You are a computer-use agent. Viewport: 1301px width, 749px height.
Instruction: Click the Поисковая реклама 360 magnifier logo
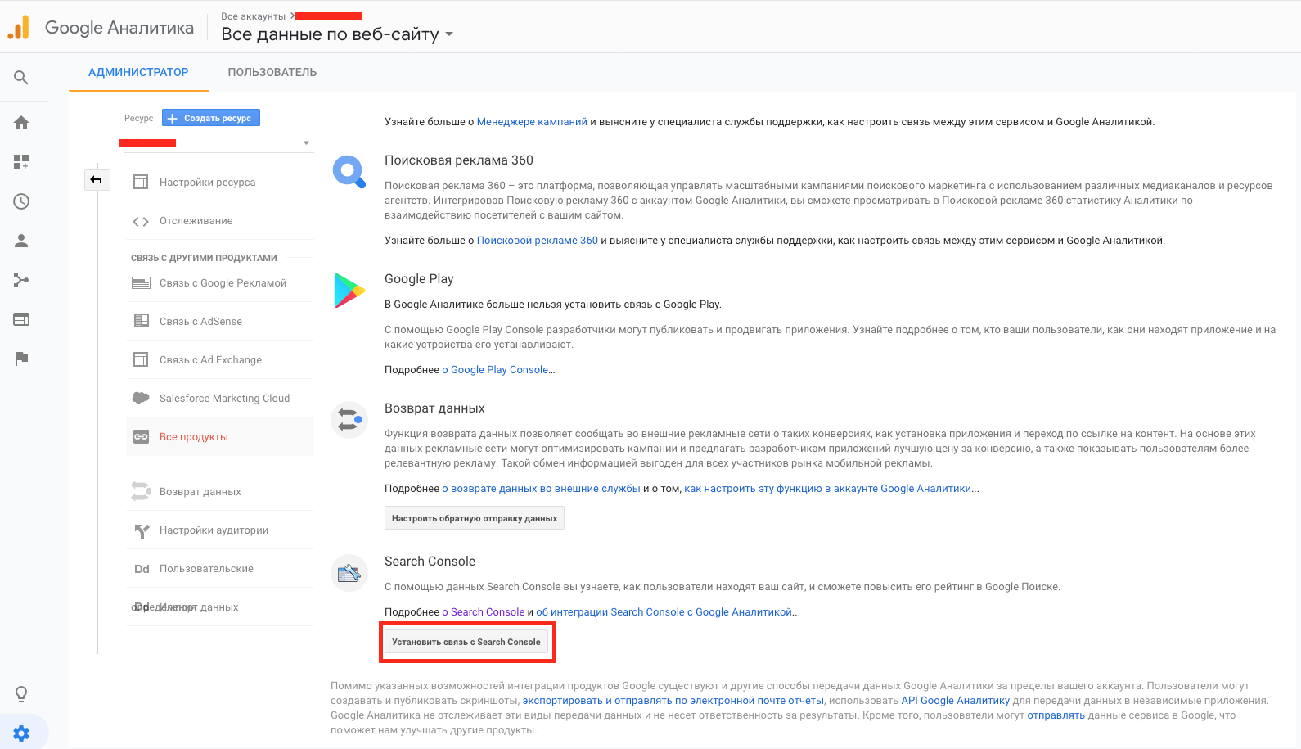coord(349,172)
